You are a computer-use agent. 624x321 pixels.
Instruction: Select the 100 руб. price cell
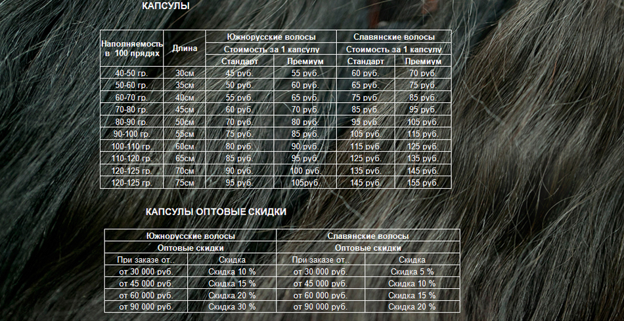point(305,171)
